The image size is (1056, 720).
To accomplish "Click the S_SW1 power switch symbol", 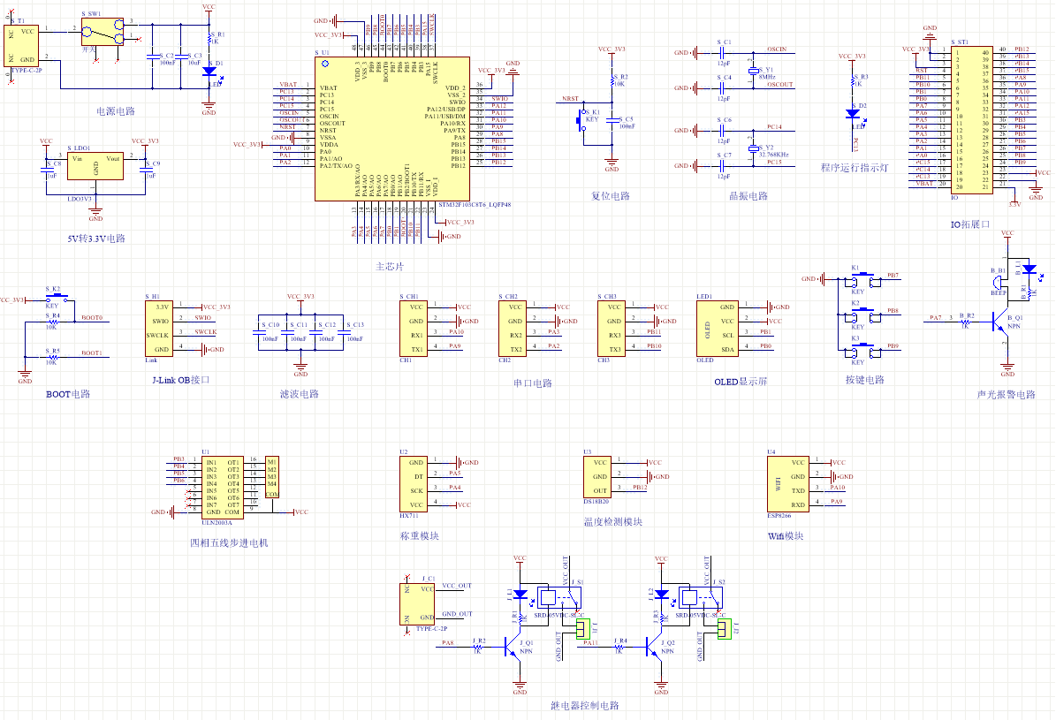I will (103, 31).
